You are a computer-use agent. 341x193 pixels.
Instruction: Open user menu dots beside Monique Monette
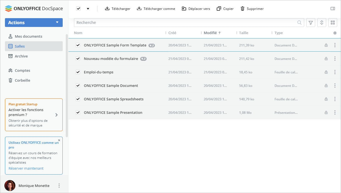(59, 186)
